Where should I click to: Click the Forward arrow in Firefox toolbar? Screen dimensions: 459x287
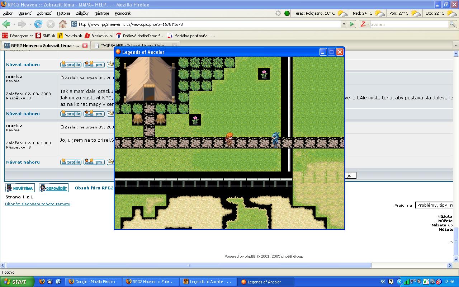[22, 24]
